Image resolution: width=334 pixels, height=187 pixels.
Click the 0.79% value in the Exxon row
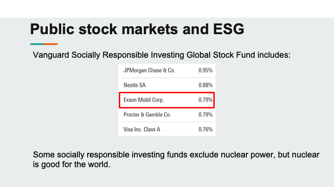[x=206, y=100]
